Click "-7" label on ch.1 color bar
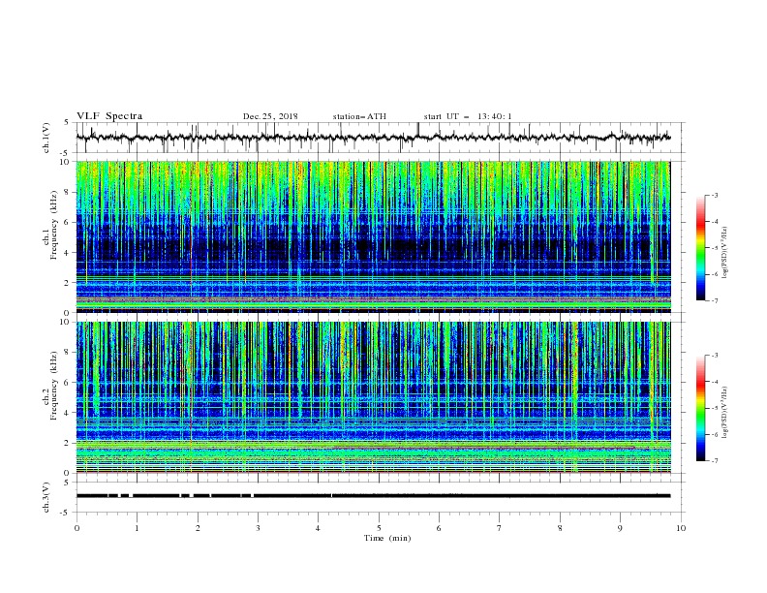The height and width of the screenshot is (593, 767). (x=715, y=300)
